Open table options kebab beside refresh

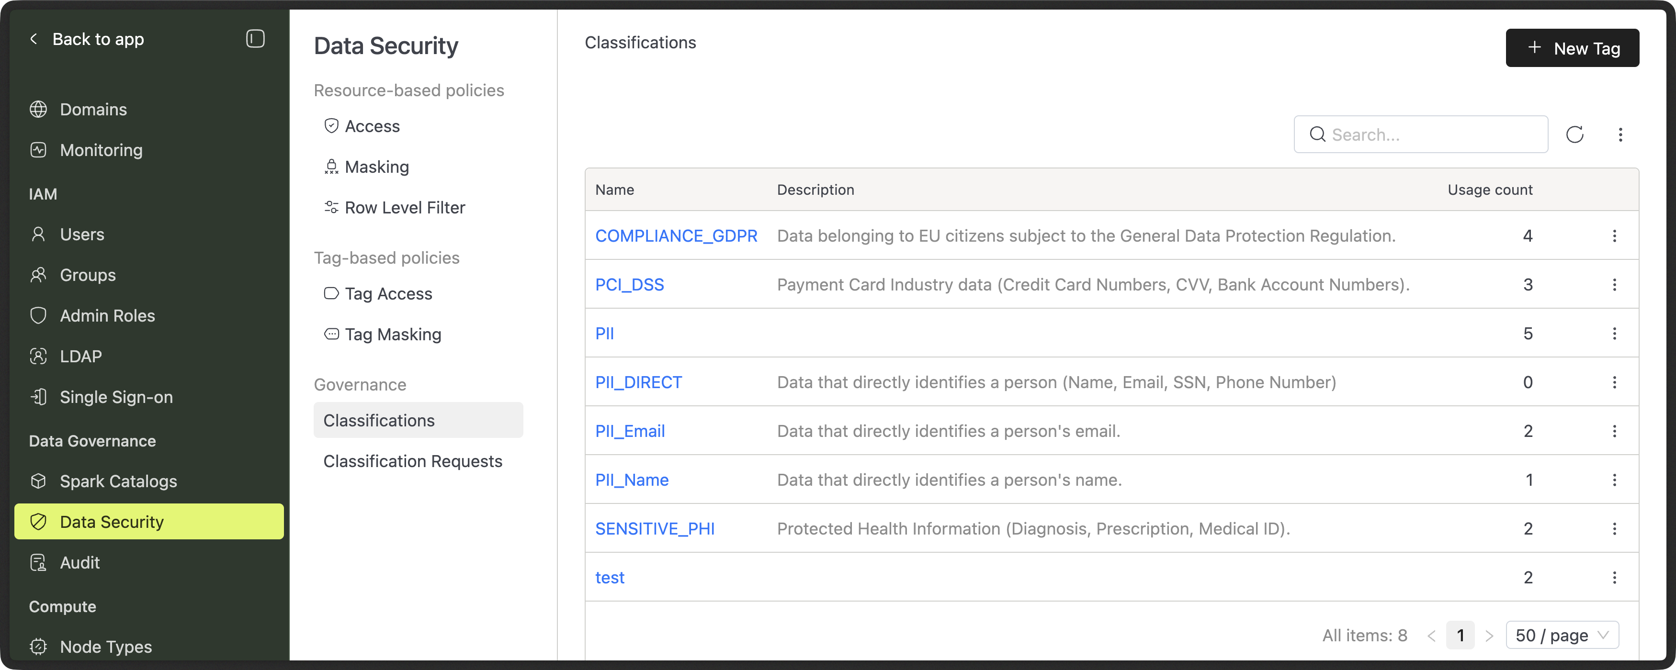[x=1620, y=134]
